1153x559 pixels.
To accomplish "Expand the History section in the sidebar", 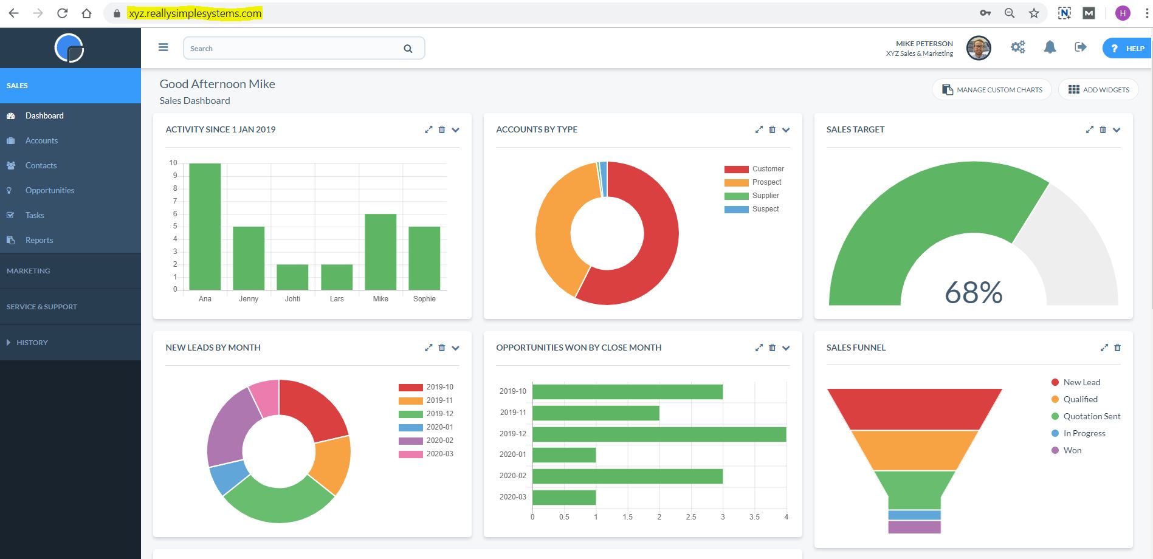I will click(x=32, y=342).
